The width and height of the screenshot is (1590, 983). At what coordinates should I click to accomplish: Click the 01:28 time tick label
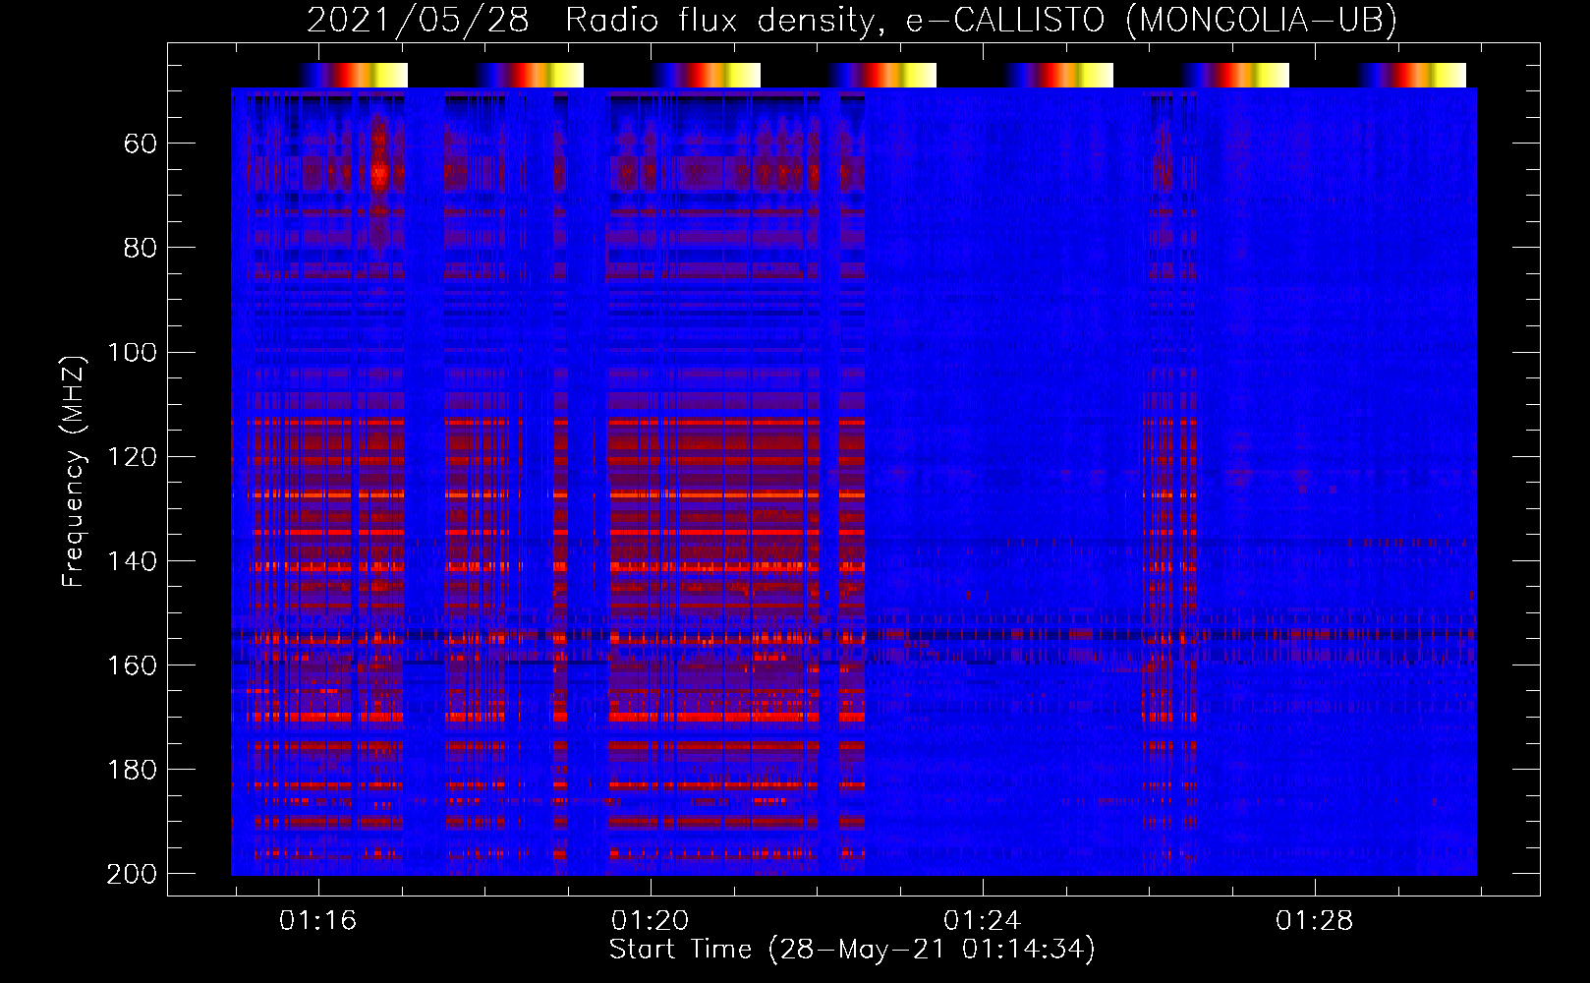1314,921
